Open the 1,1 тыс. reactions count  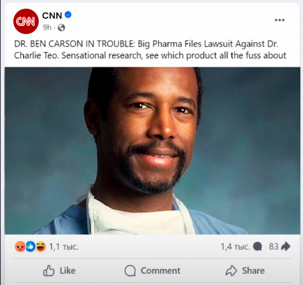(x=63, y=247)
